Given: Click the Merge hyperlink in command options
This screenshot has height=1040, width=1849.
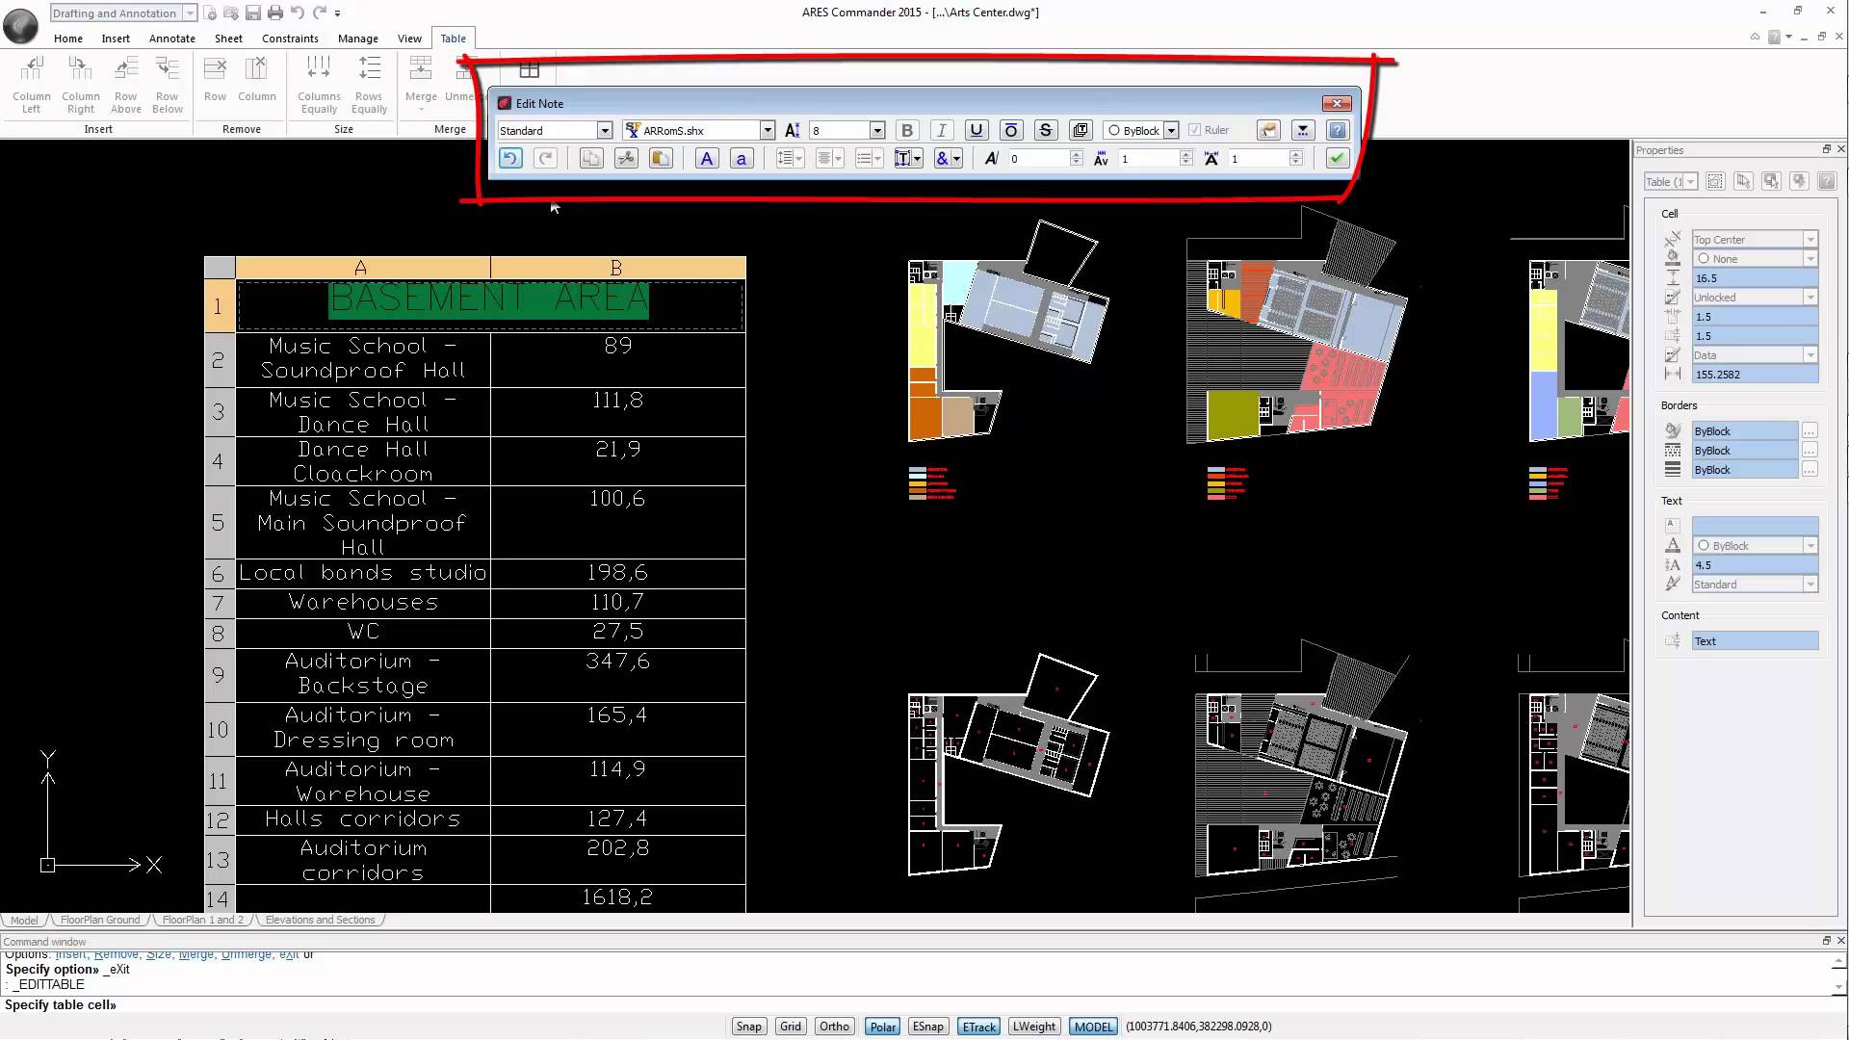Looking at the screenshot, I should pos(195,954).
